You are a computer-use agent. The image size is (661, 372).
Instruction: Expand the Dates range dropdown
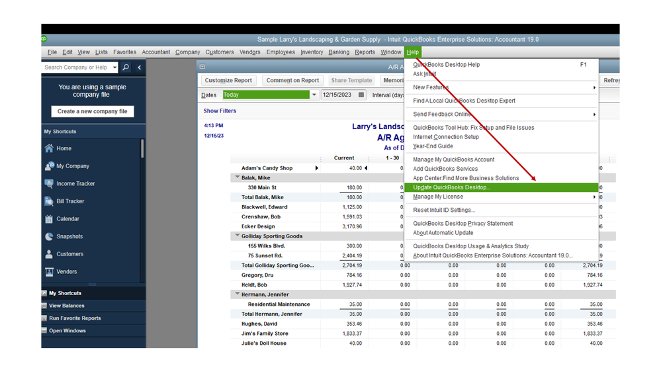pyautogui.click(x=314, y=95)
